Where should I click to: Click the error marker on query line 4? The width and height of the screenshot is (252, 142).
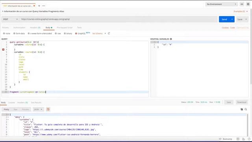click(x=3, y=50)
